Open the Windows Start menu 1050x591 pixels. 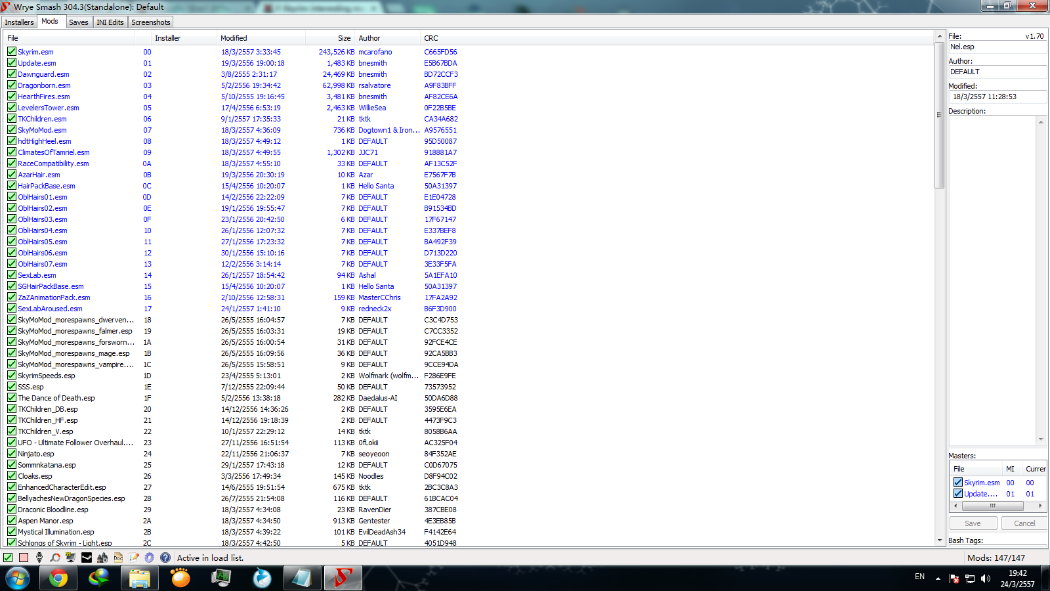pos(18,579)
